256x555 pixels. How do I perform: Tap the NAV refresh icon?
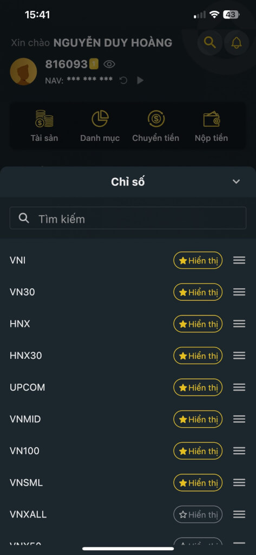(123, 80)
